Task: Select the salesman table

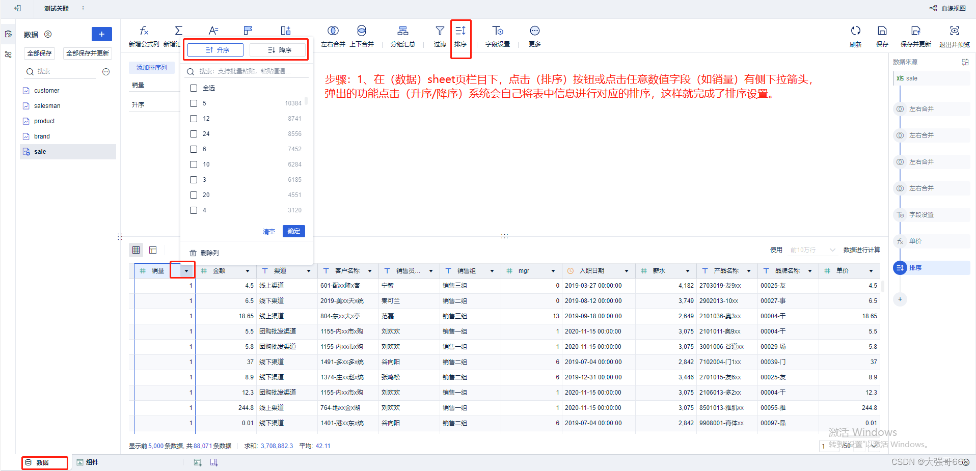Action: (x=68, y=106)
